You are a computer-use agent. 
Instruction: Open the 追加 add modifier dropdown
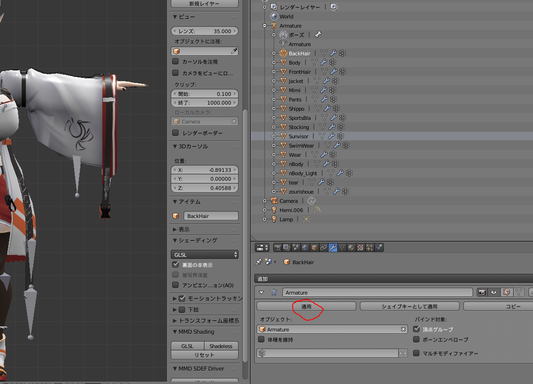(394, 279)
